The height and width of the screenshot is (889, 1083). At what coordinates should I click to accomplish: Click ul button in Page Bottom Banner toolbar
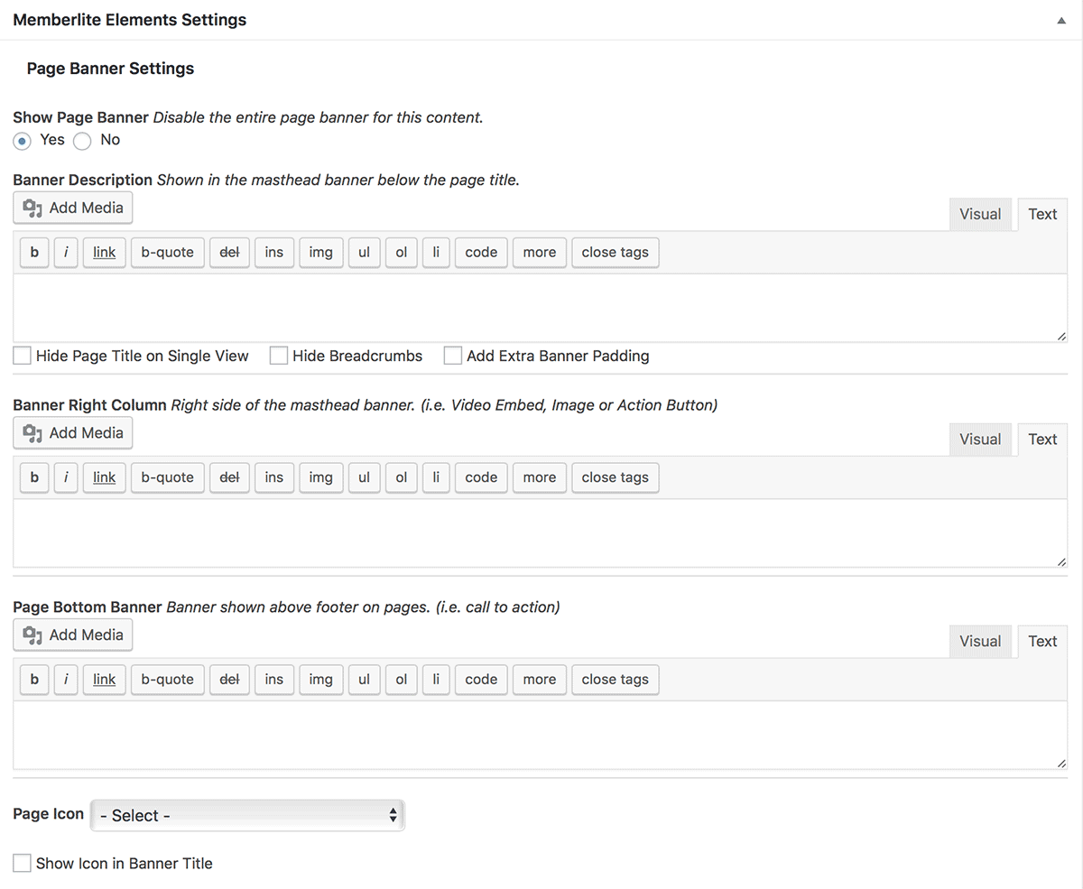364,680
